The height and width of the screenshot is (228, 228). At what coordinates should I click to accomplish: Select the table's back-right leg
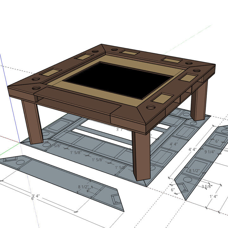point(199,100)
